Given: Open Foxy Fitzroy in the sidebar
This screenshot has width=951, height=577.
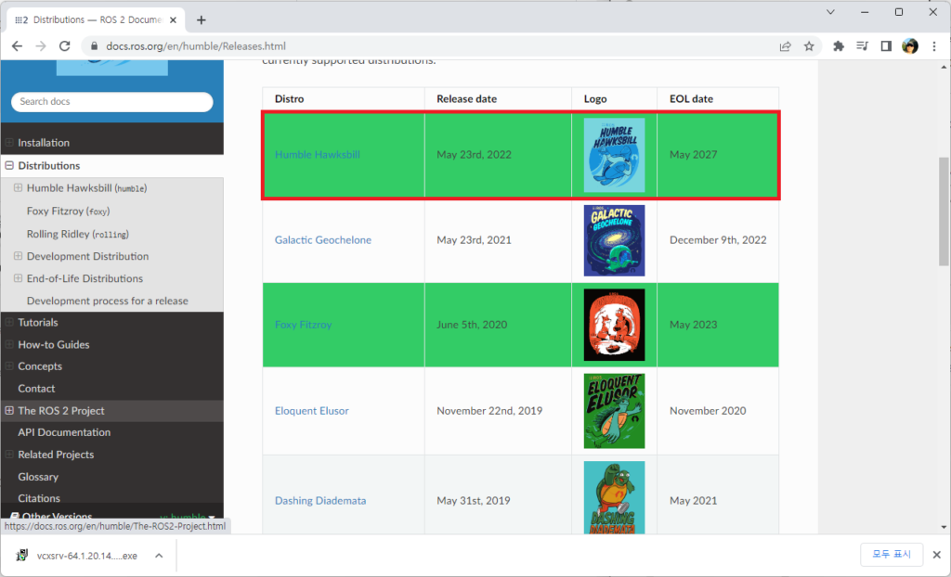Looking at the screenshot, I should (68, 211).
